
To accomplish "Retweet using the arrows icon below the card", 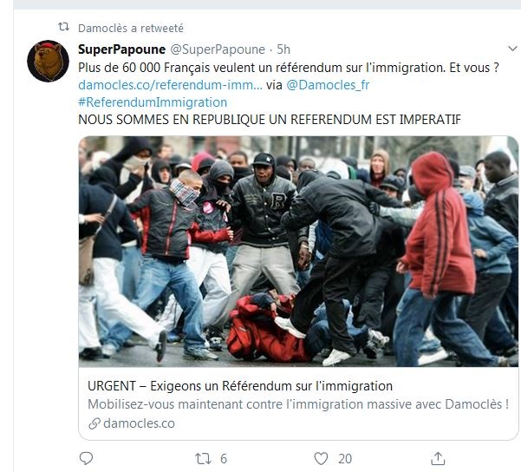I will tap(203, 459).
